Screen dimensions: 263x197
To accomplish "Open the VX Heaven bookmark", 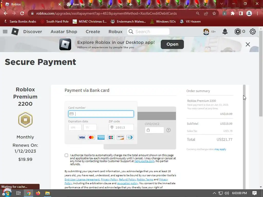I will 190,22.
